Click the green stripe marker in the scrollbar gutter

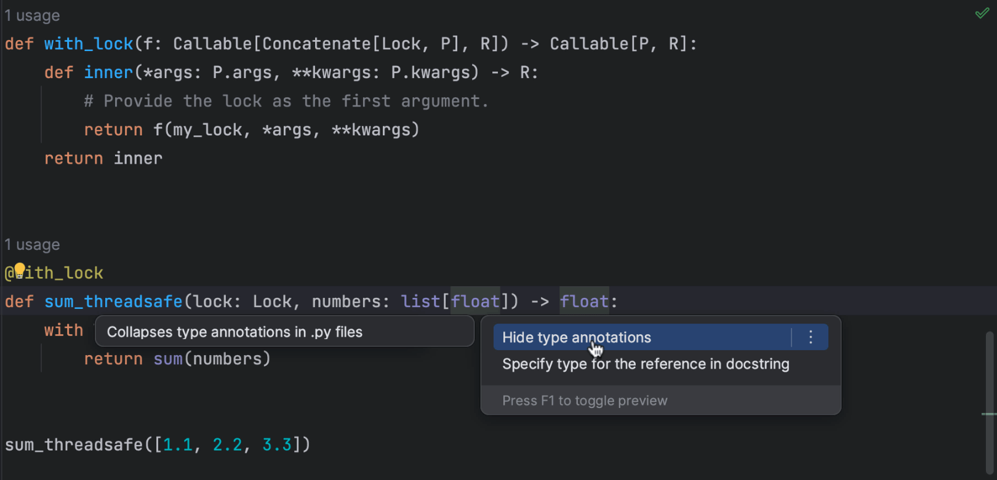pos(988,414)
